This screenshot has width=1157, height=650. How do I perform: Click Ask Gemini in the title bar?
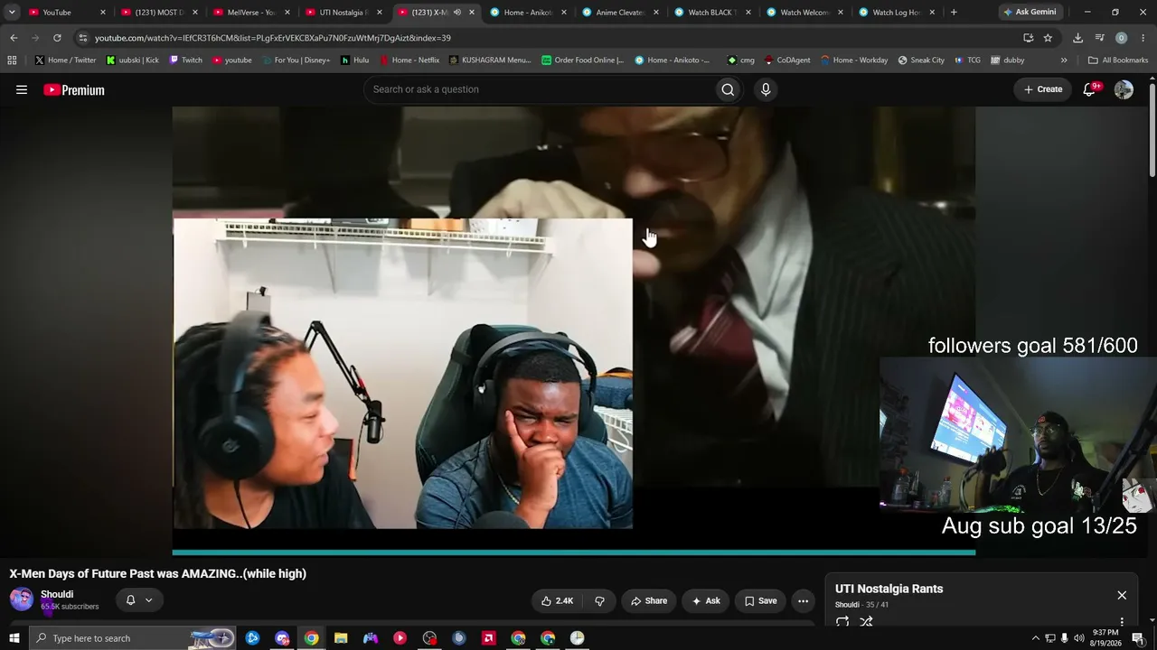pos(1029,13)
